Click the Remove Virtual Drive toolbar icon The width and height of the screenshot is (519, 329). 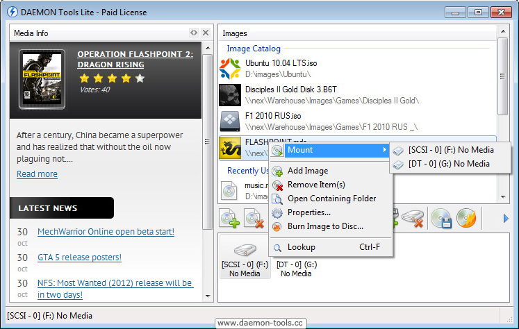coord(413,218)
